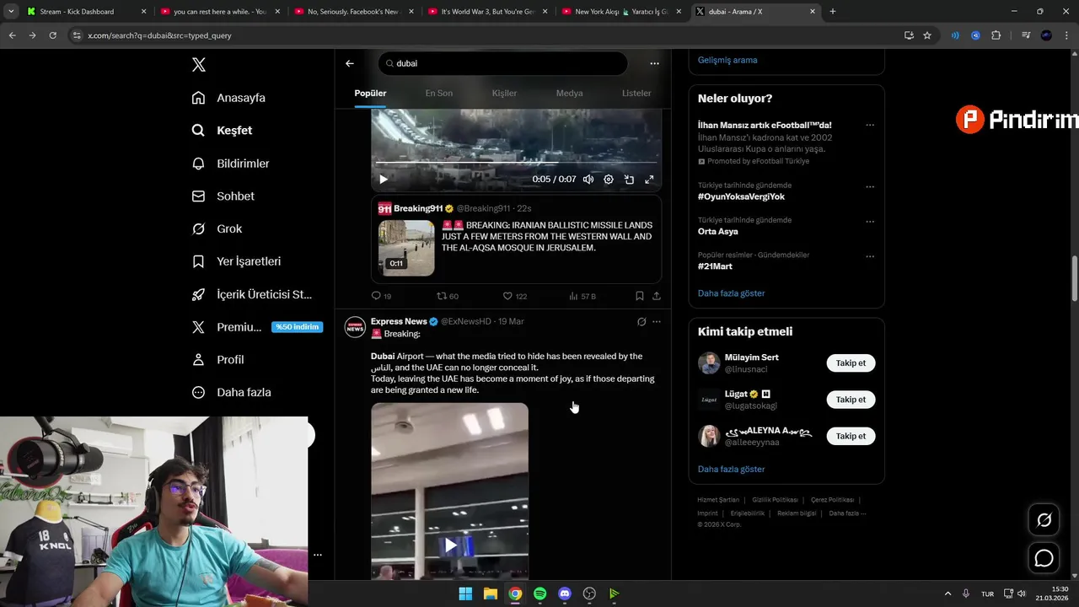Image resolution: width=1079 pixels, height=607 pixels.
Task: Play the top video
Action: pos(384,179)
